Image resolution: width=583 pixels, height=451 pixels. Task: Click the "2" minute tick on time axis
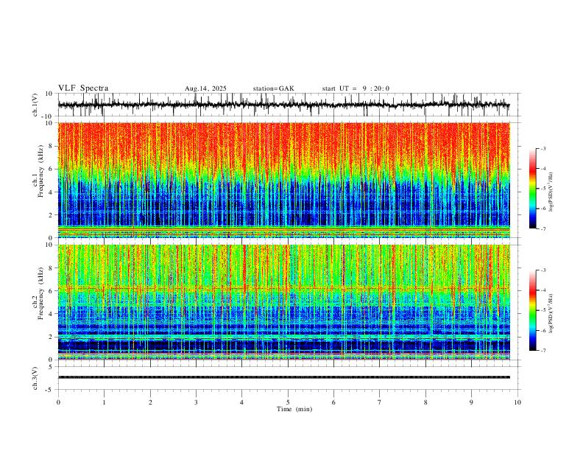click(150, 402)
